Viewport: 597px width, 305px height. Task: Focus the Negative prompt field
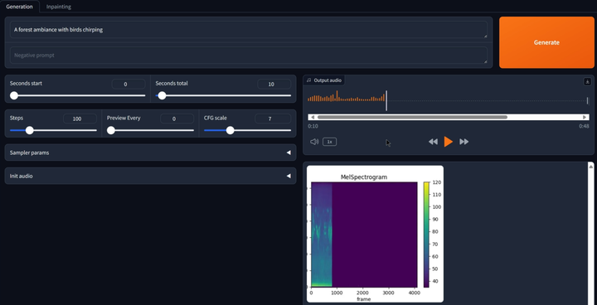(x=249, y=56)
